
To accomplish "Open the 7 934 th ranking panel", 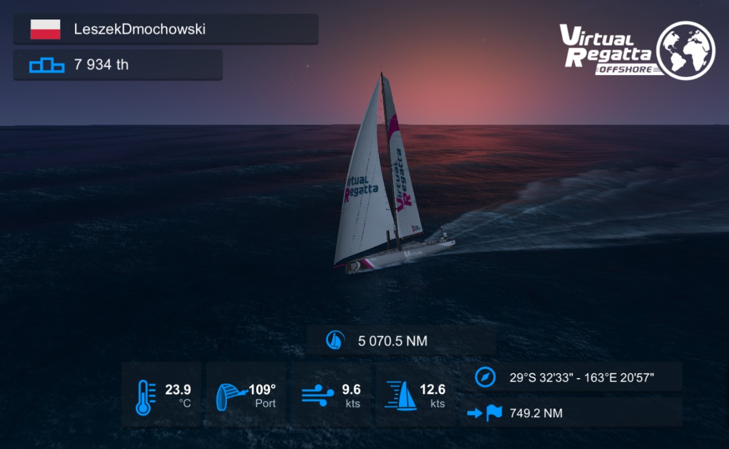I will (118, 65).
